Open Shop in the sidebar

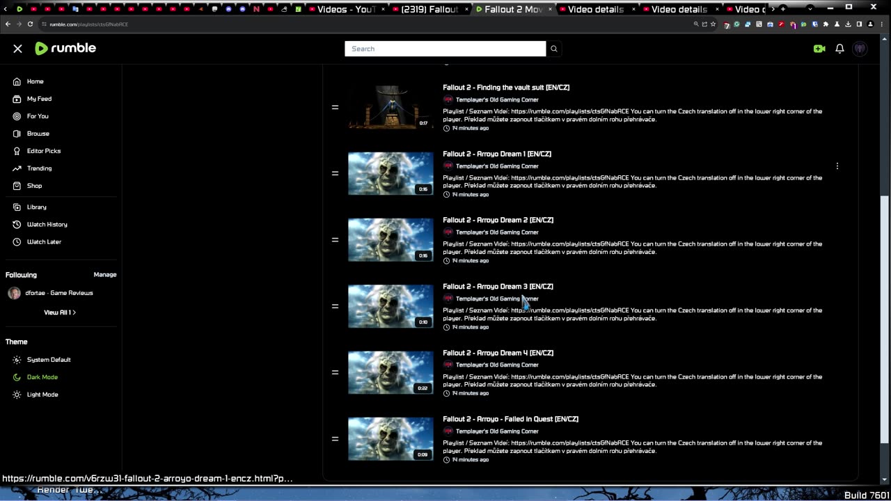click(x=27, y=186)
